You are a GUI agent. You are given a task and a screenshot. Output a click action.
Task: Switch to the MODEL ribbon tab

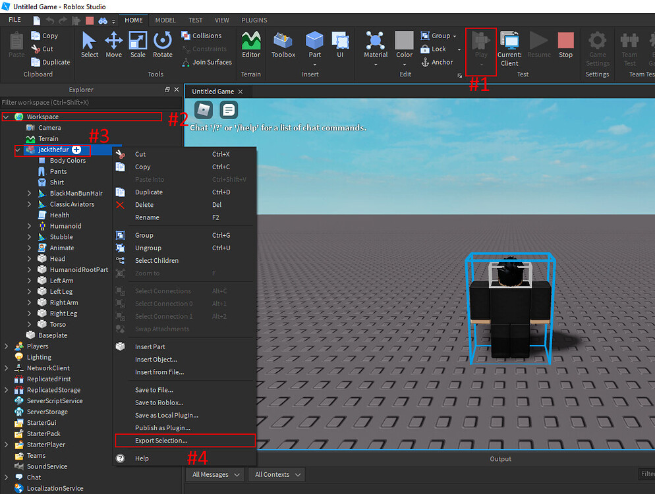[165, 20]
